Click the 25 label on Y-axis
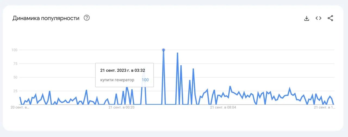Screen dimensions: 348x137 (15, 91)
